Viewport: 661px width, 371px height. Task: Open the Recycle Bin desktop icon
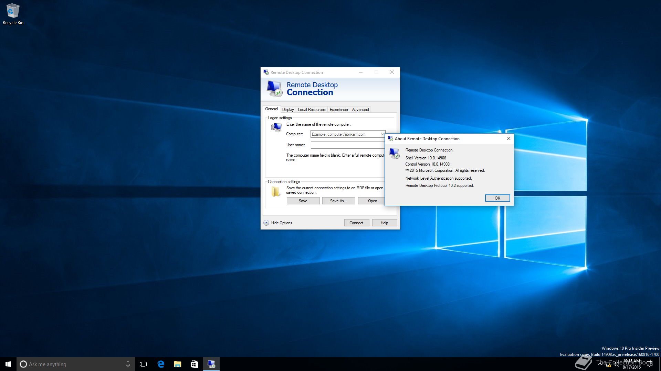tap(13, 14)
